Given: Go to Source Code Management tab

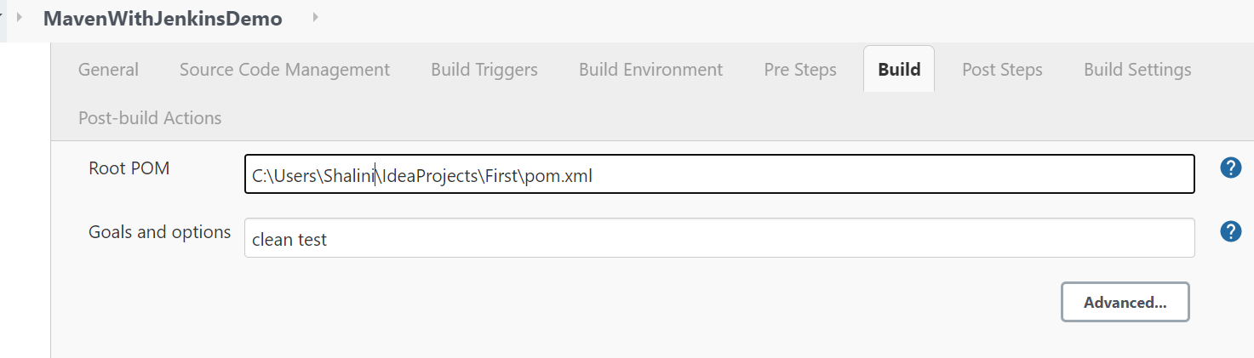Looking at the screenshot, I should [284, 70].
